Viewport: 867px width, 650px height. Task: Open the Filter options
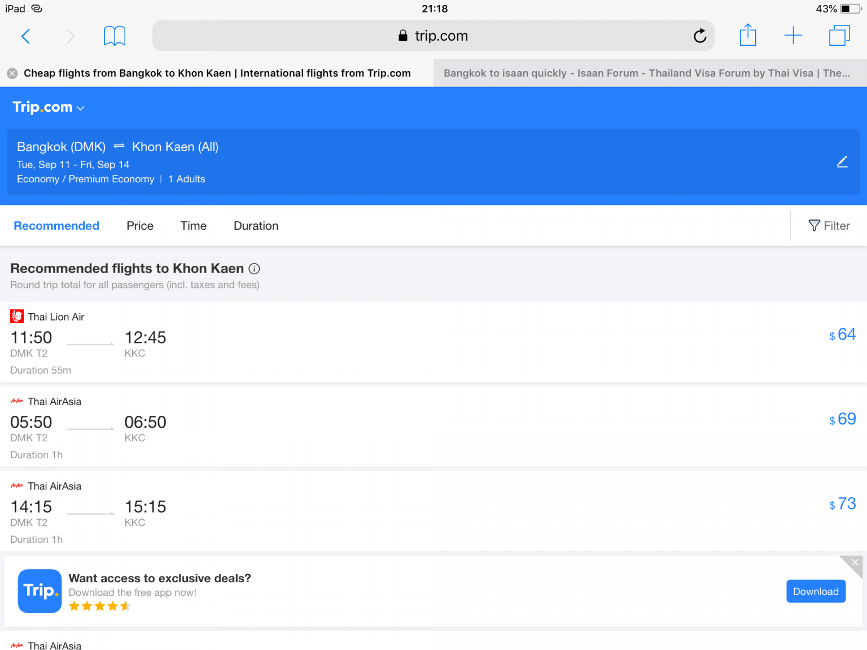click(x=829, y=226)
